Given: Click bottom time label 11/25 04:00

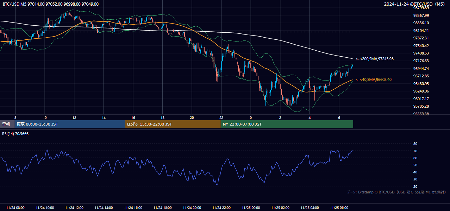Looking at the screenshot, I should click(x=310, y=208).
